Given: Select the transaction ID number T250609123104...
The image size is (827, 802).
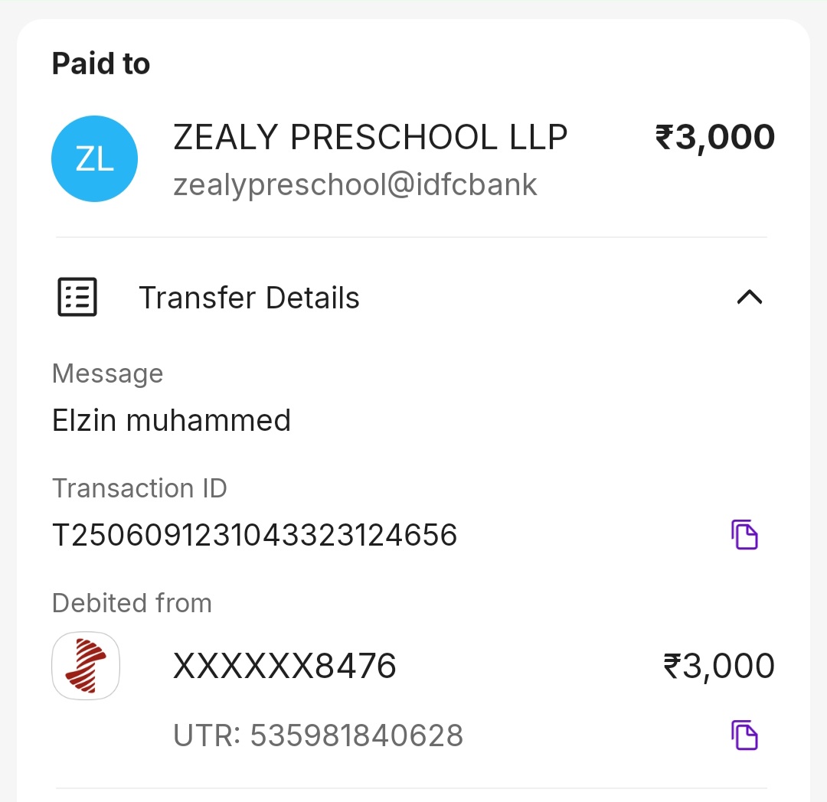Looking at the screenshot, I should click(254, 535).
